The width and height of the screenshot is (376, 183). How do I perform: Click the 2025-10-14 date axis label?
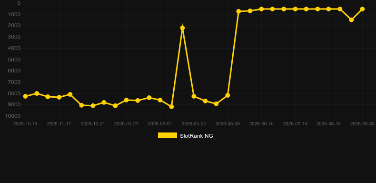point(25,124)
